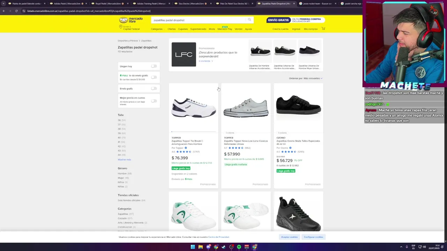
Task: Open Steam from the taskbar
Action: (223, 247)
